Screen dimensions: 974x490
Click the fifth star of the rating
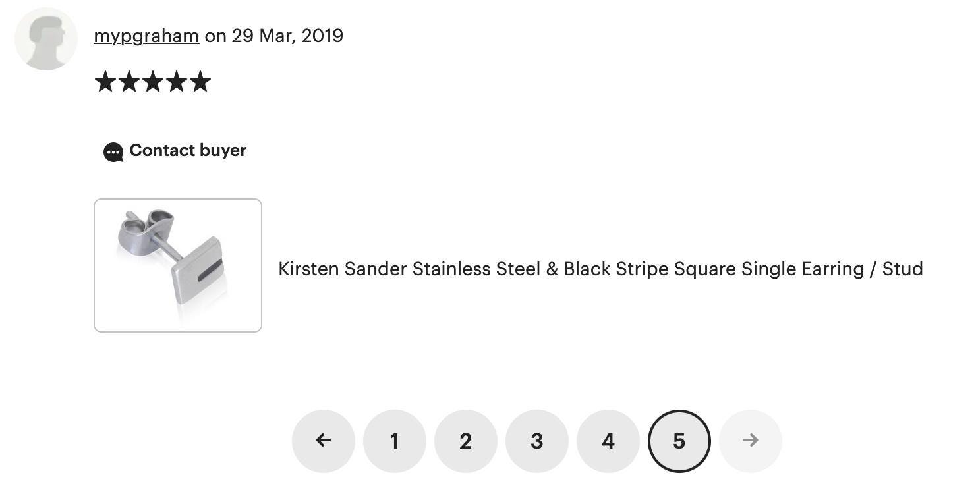coord(200,82)
